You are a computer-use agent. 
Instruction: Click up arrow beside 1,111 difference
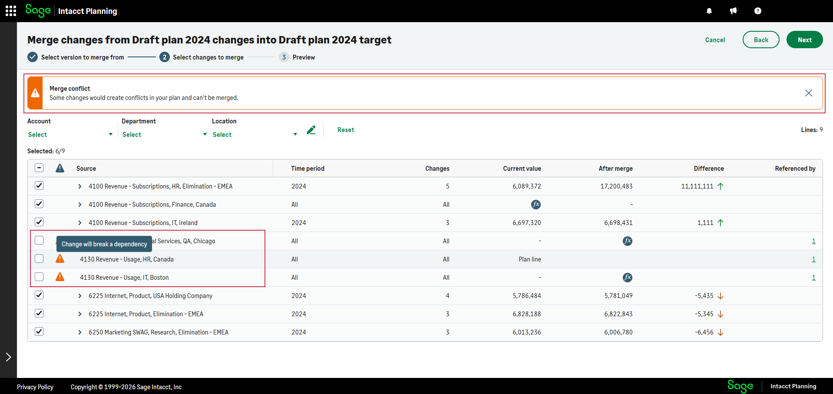(x=721, y=223)
